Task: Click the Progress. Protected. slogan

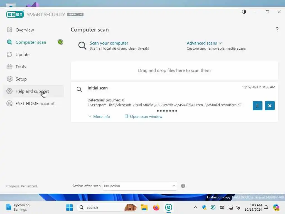Action: pyautogui.click(x=21, y=186)
